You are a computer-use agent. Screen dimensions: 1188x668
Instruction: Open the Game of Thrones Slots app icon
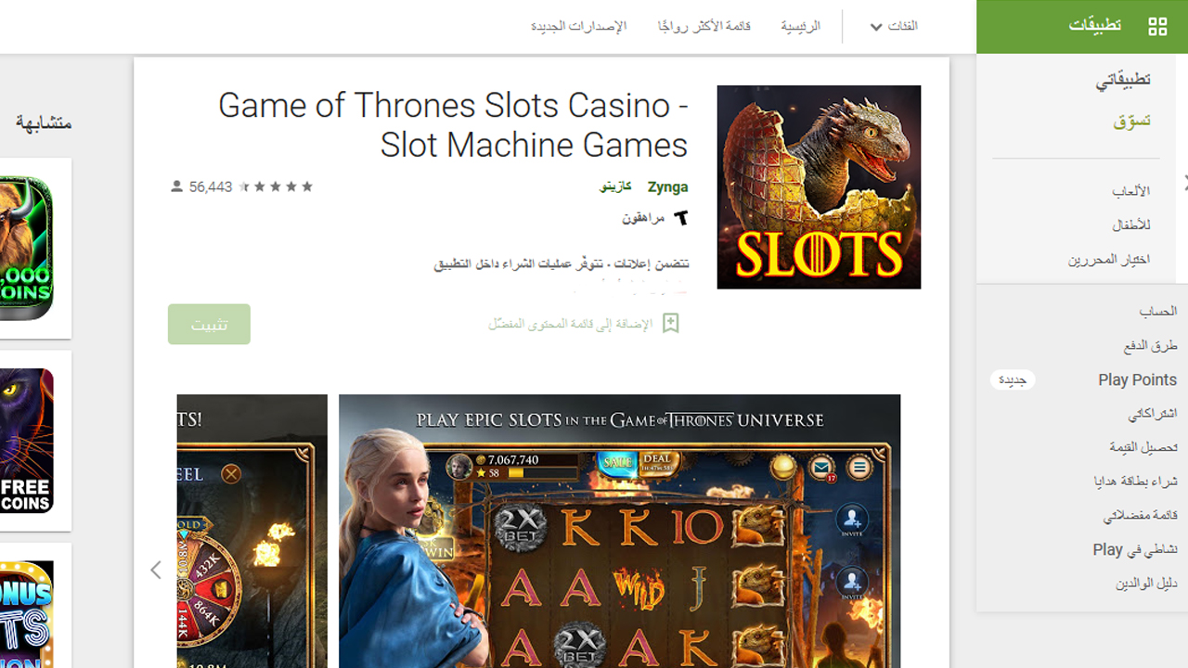[819, 187]
